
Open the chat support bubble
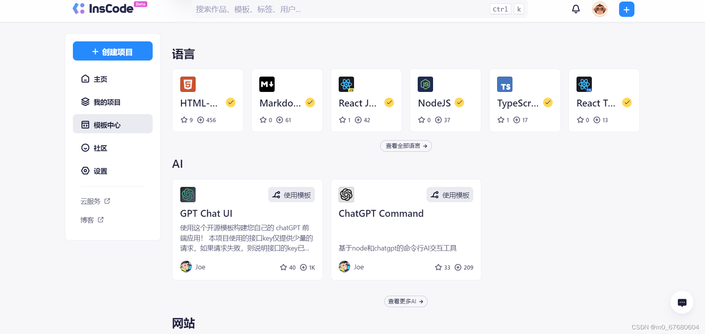coord(682,303)
